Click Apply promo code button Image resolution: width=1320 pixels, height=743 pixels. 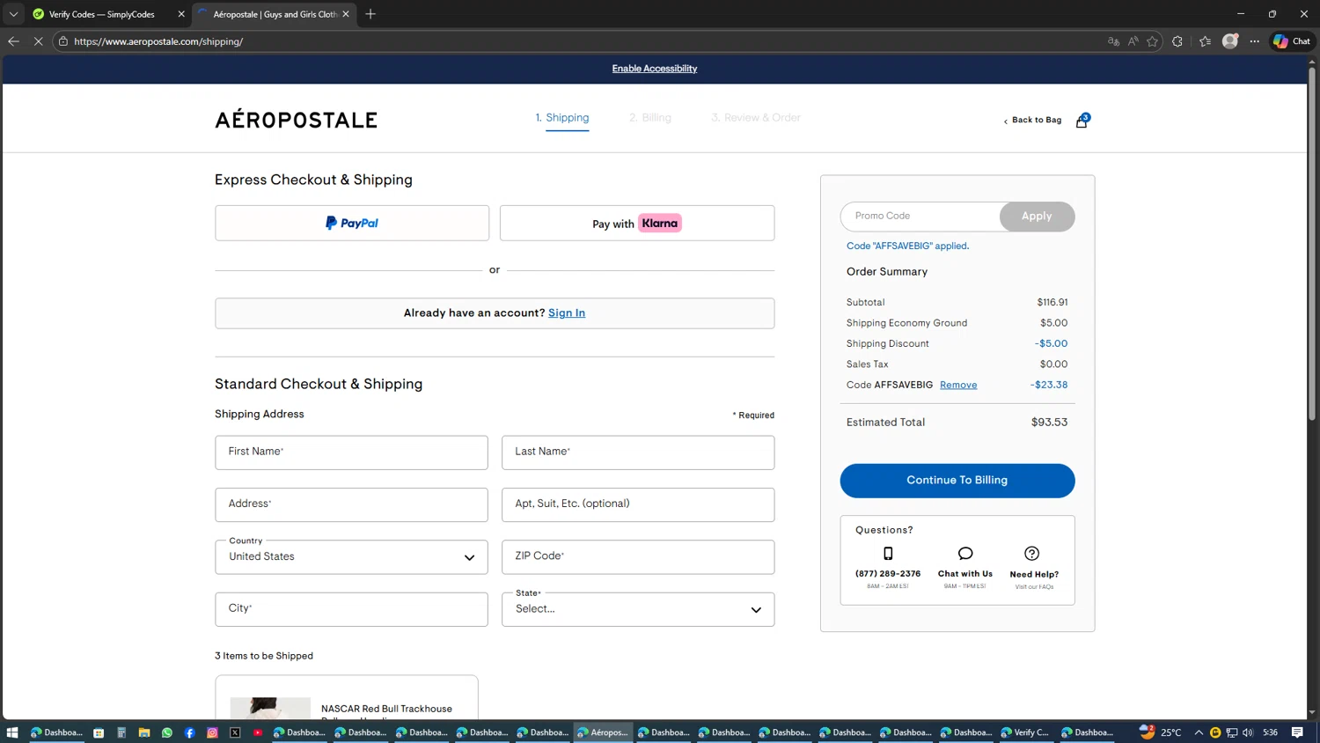[1037, 217]
